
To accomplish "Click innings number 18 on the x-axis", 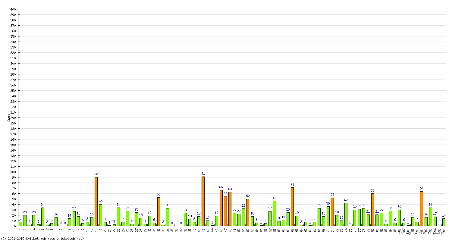I will tap(96, 230).
